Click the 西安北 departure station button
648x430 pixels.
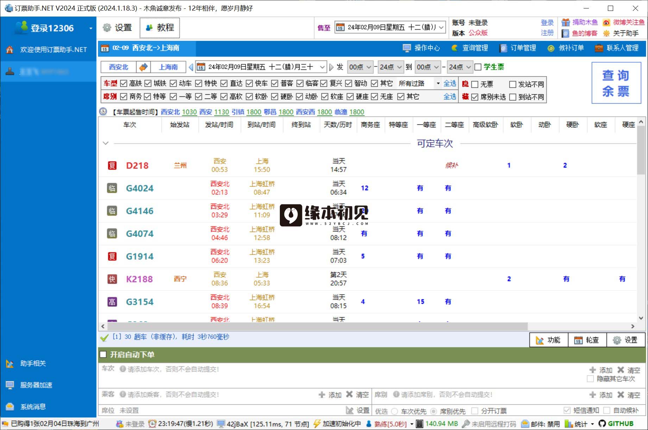(x=119, y=67)
